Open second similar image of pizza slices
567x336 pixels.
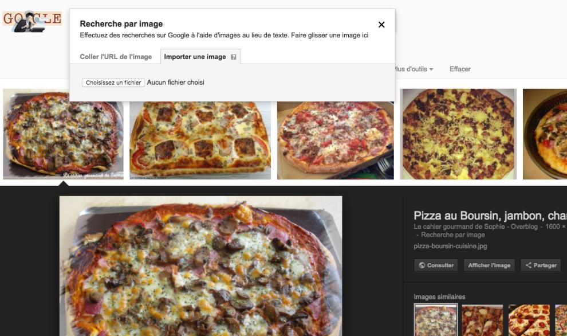point(482,321)
